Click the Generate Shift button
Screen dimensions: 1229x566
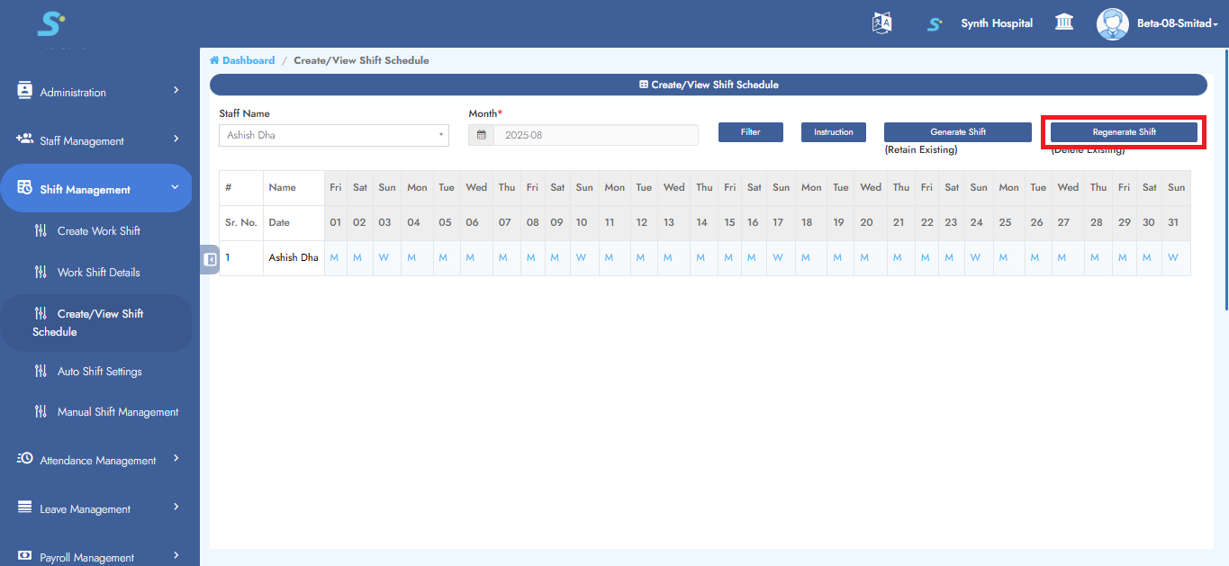tap(957, 132)
